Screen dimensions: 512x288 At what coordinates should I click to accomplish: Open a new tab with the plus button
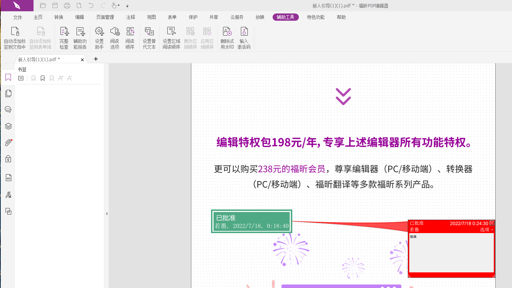(95, 59)
